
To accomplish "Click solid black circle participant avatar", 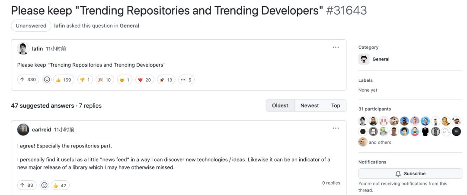I will [363, 131].
